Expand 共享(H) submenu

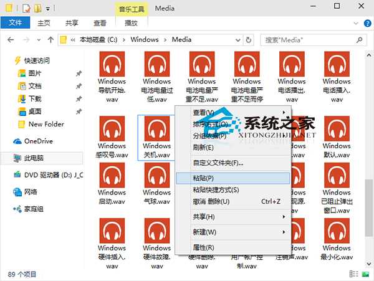[233, 217]
